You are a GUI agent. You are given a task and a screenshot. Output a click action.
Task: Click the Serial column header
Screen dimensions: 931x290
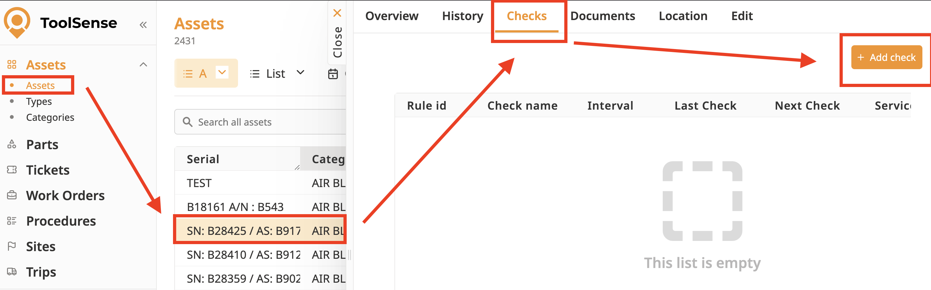click(x=237, y=159)
